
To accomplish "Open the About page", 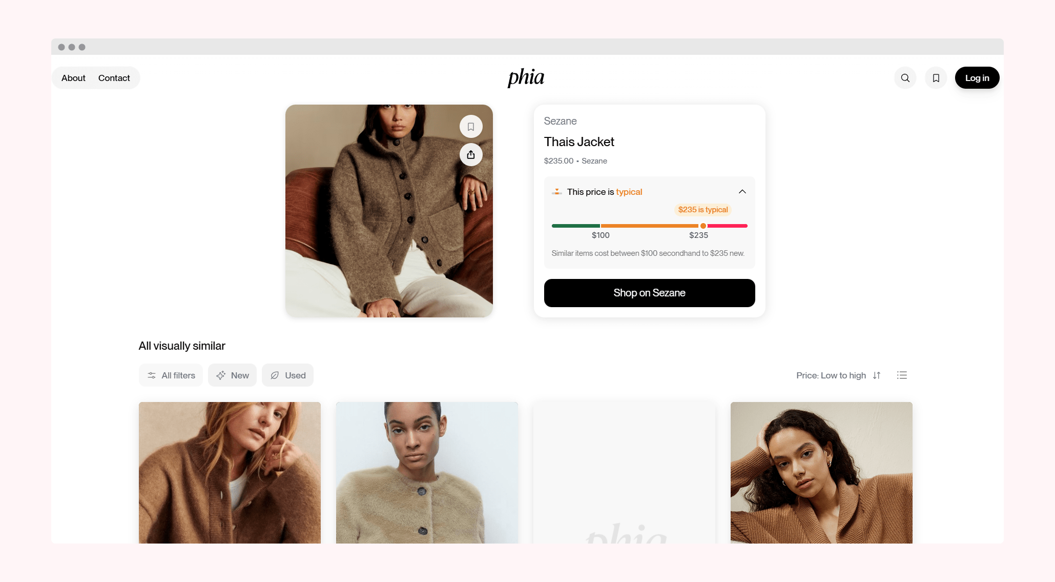I will 73,78.
